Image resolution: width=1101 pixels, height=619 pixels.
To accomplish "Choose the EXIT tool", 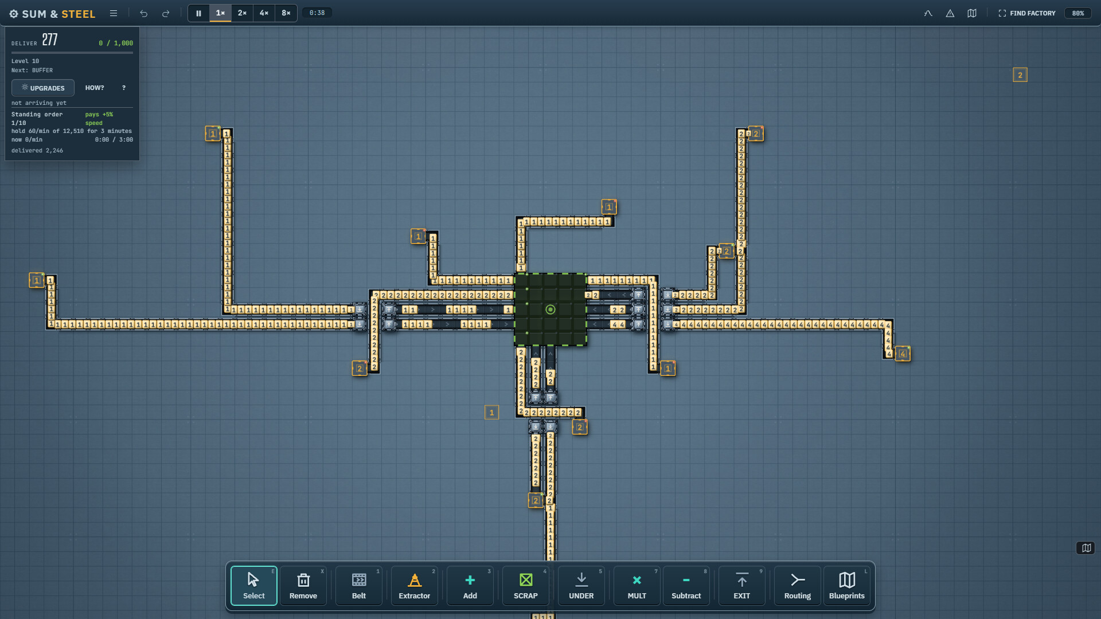I will coord(742,586).
